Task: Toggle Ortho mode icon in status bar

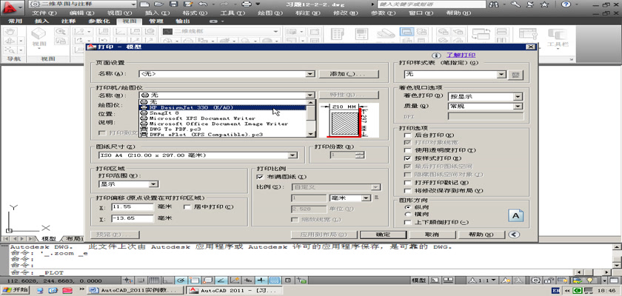Action: point(168,280)
